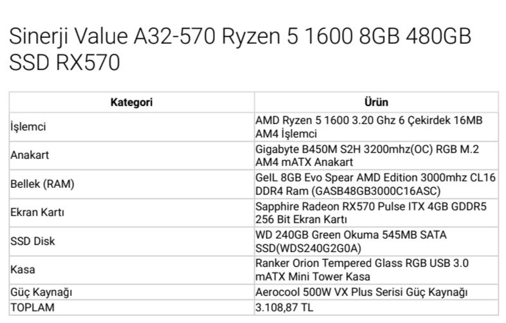
Task: Click the Sinerji Value A32-570 page title
Action: coord(239,49)
